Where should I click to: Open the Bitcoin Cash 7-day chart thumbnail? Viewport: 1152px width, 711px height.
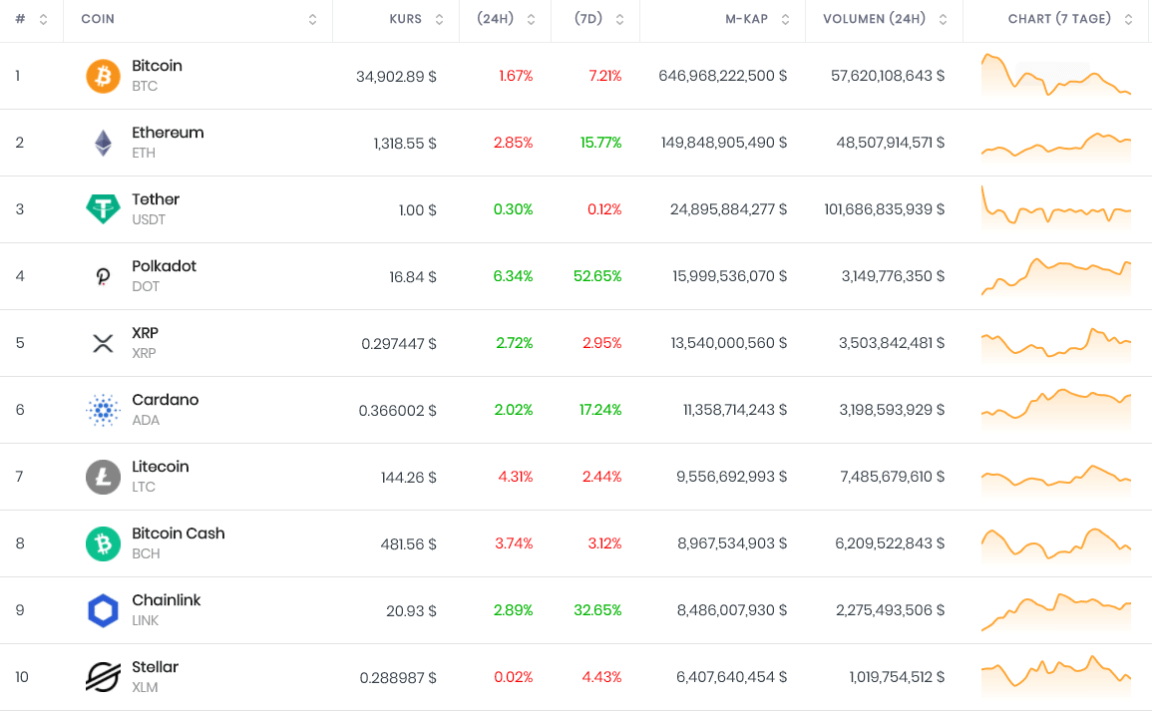[1056, 545]
